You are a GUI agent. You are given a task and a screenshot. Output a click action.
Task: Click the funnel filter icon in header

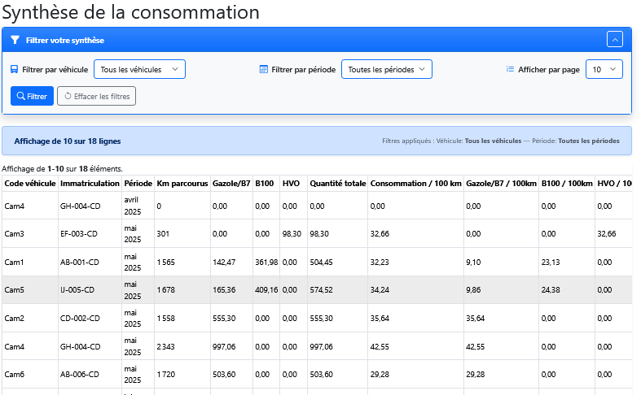point(15,40)
